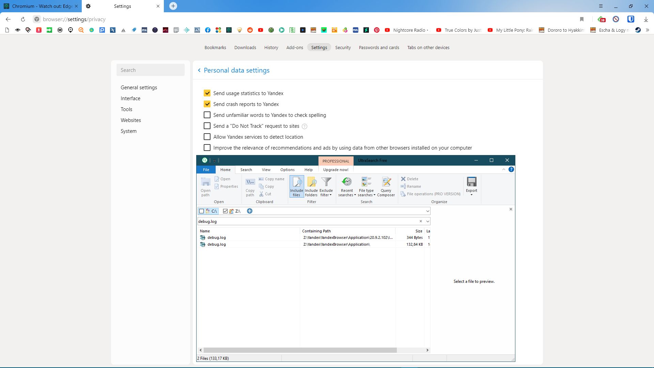Click the horizontal scrollbar in results list
This screenshot has width=654, height=368.
point(300,350)
